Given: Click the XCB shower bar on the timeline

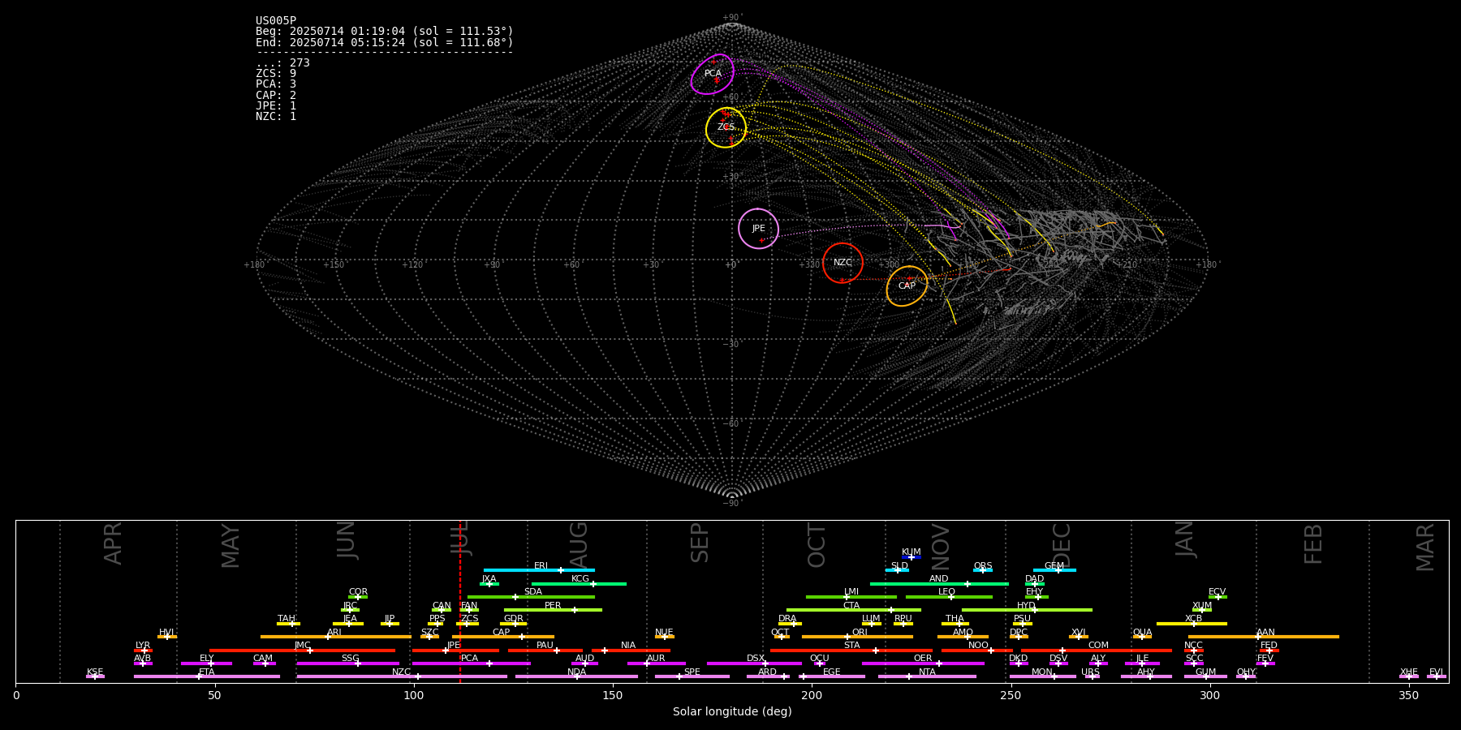Looking at the screenshot, I should pyautogui.click(x=1192, y=624).
